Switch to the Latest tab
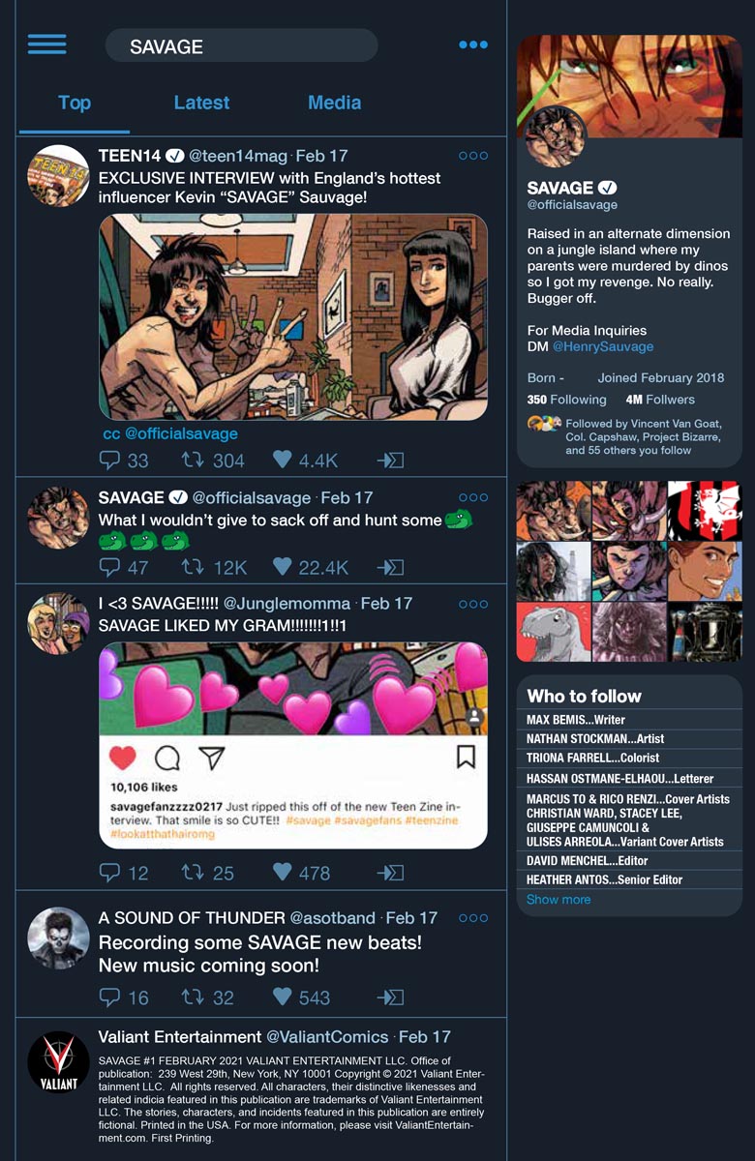The width and height of the screenshot is (755, 1161). (201, 103)
